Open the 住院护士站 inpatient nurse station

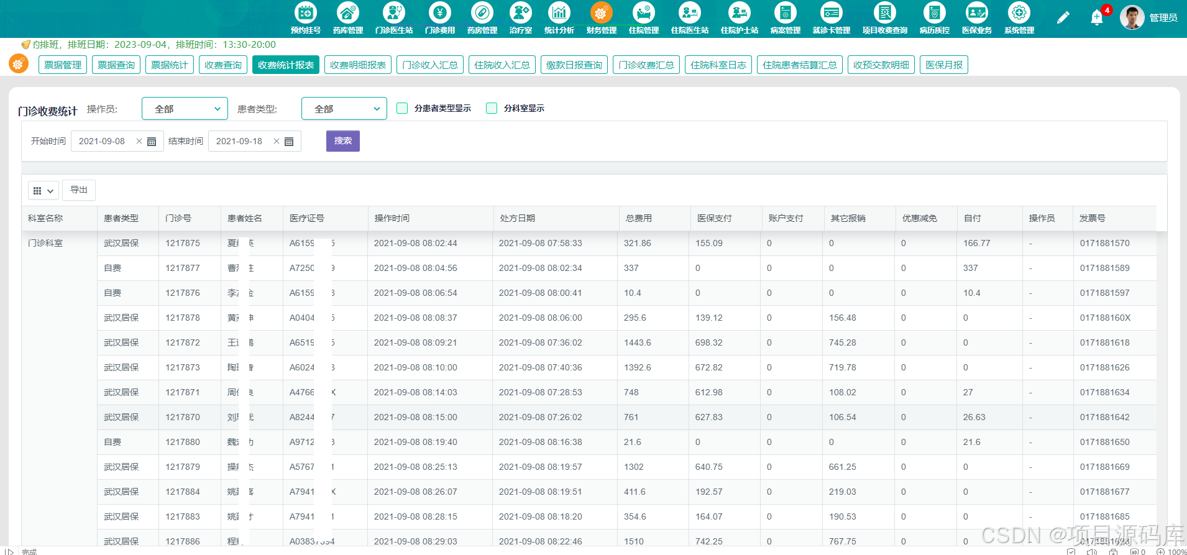coord(739,18)
